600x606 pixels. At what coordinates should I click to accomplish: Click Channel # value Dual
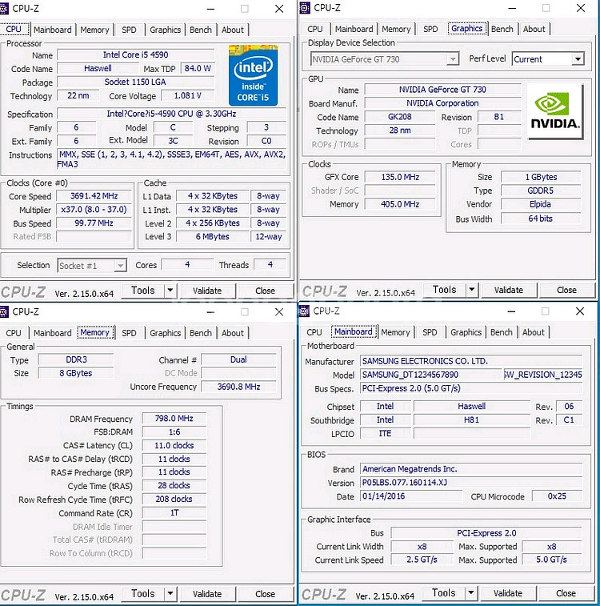coord(238,359)
